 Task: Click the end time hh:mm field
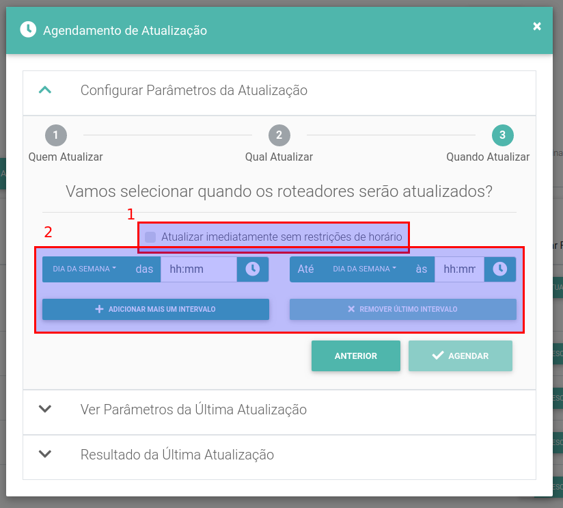[459, 269]
